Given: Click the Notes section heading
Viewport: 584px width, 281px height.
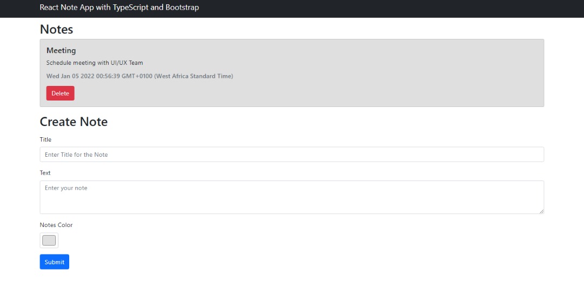Looking at the screenshot, I should (x=56, y=29).
